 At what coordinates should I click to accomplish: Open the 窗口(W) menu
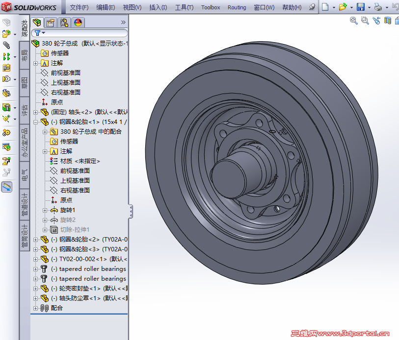(264, 7)
